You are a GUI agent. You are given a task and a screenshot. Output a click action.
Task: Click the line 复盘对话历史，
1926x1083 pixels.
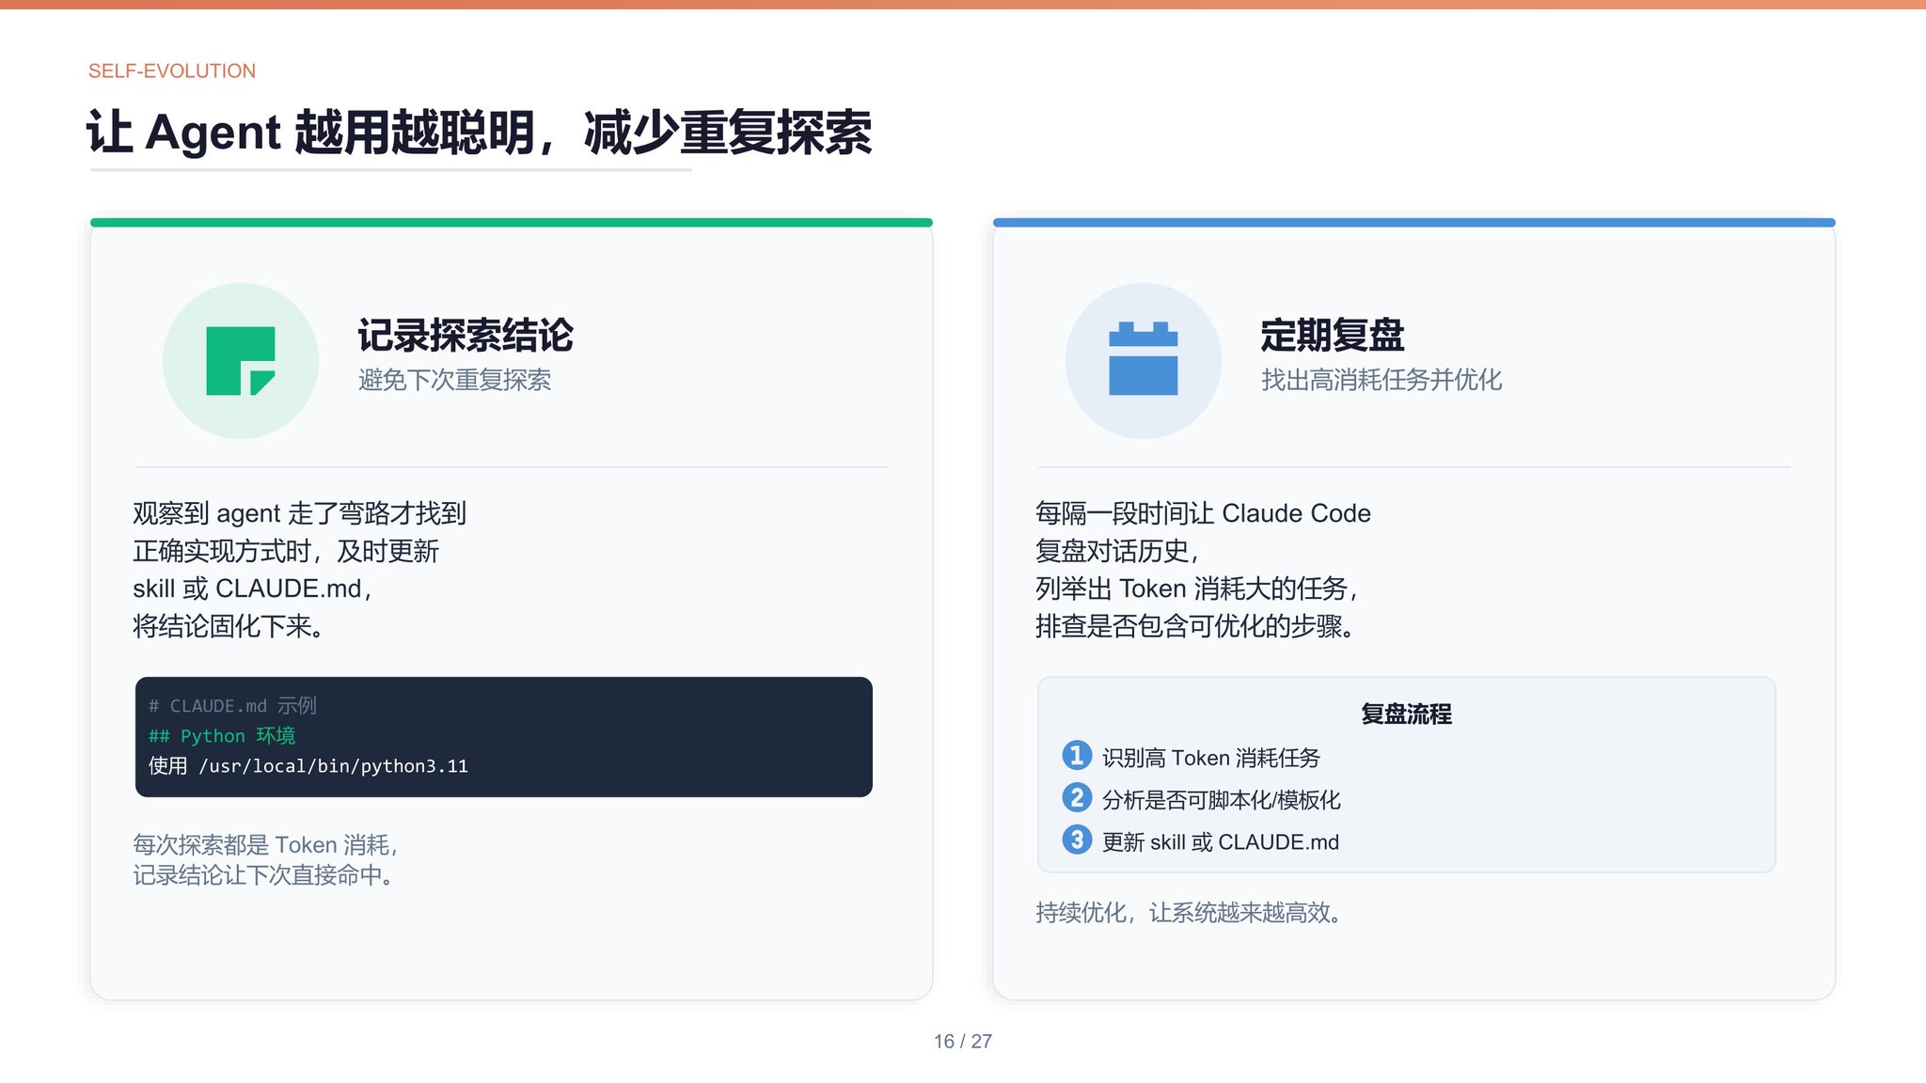click(x=1119, y=551)
